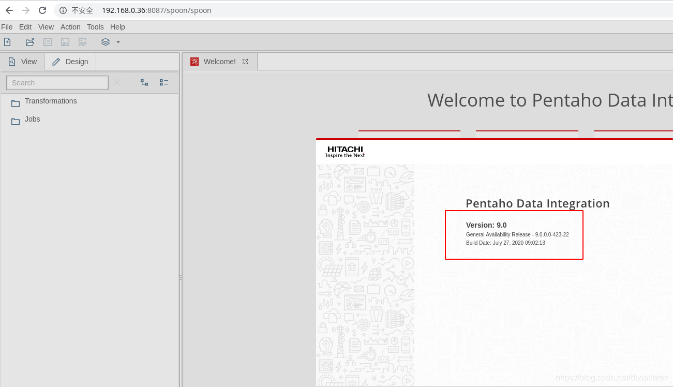Click the Welcome to Pentaho heading
This screenshot has width=673, height=387.
click(x=550, y=100)
